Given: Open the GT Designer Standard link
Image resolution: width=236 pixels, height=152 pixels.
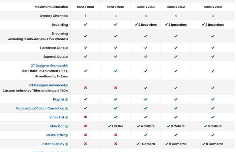Looking at the screenshot, I should point(47,66).
